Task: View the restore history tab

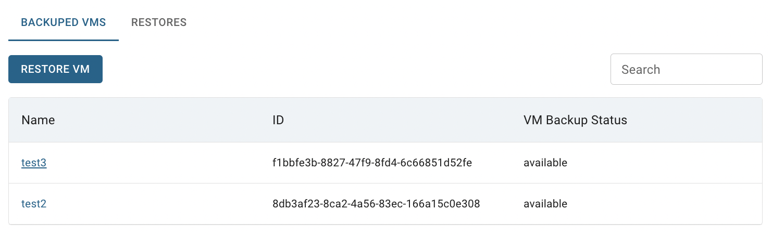Action: tap(159, 22)
